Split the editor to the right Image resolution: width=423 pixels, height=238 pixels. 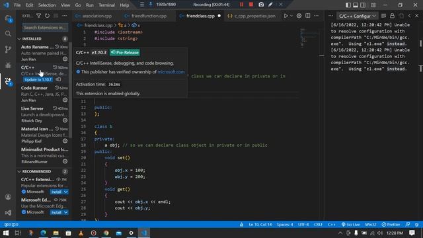[307, 16]
